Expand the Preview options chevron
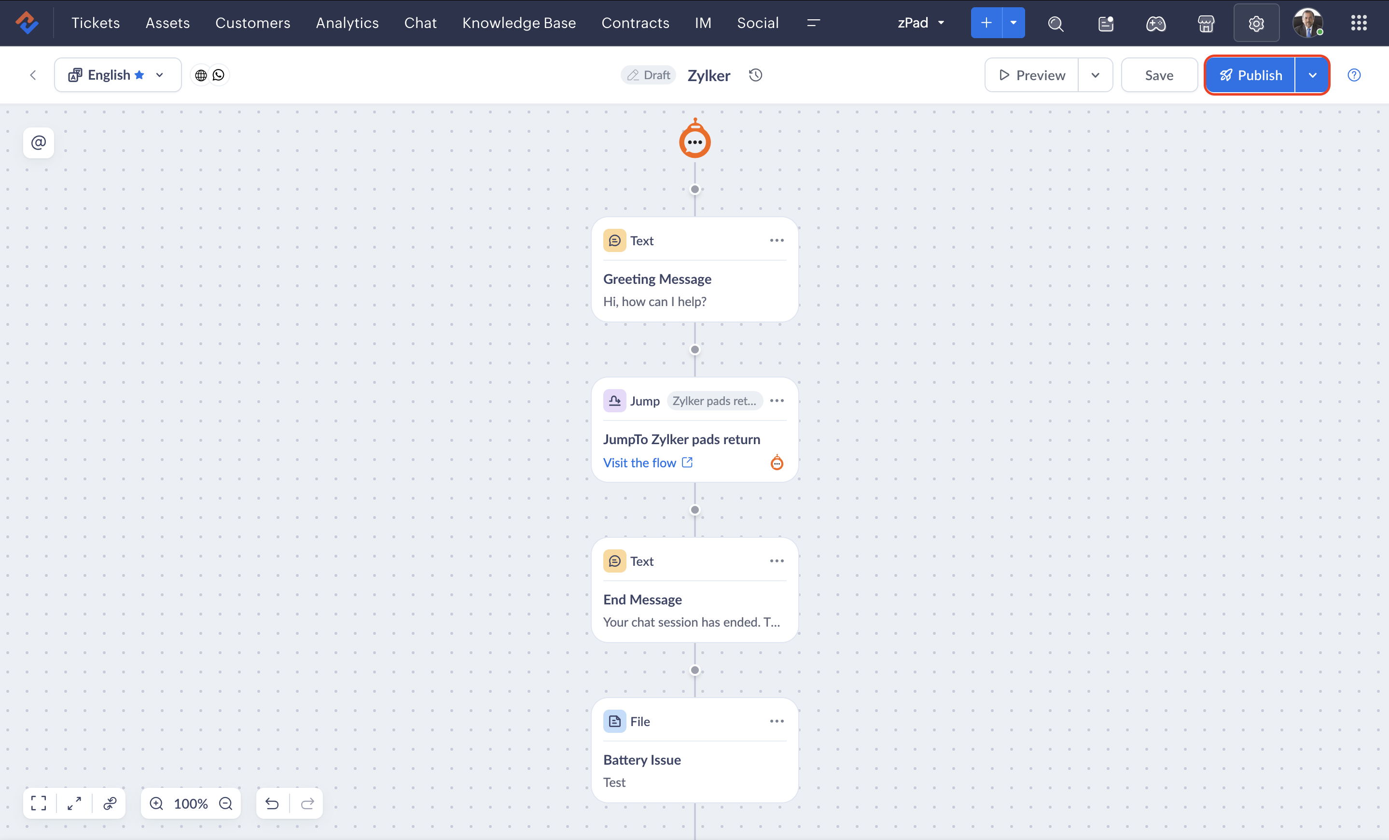 (1095, 75)
